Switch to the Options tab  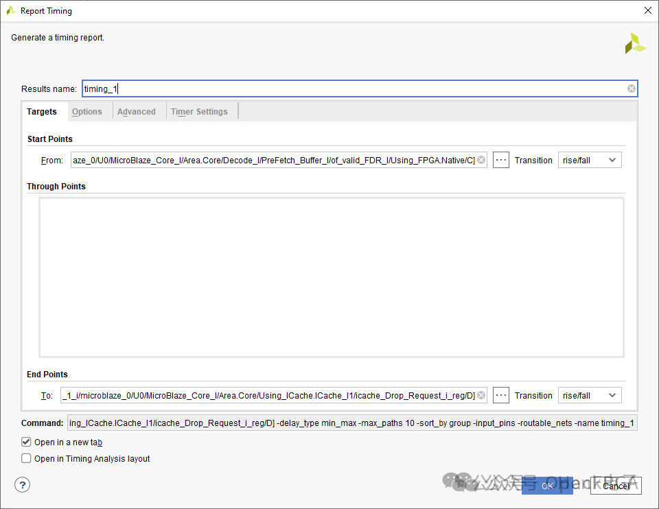(x=87, y=112)
